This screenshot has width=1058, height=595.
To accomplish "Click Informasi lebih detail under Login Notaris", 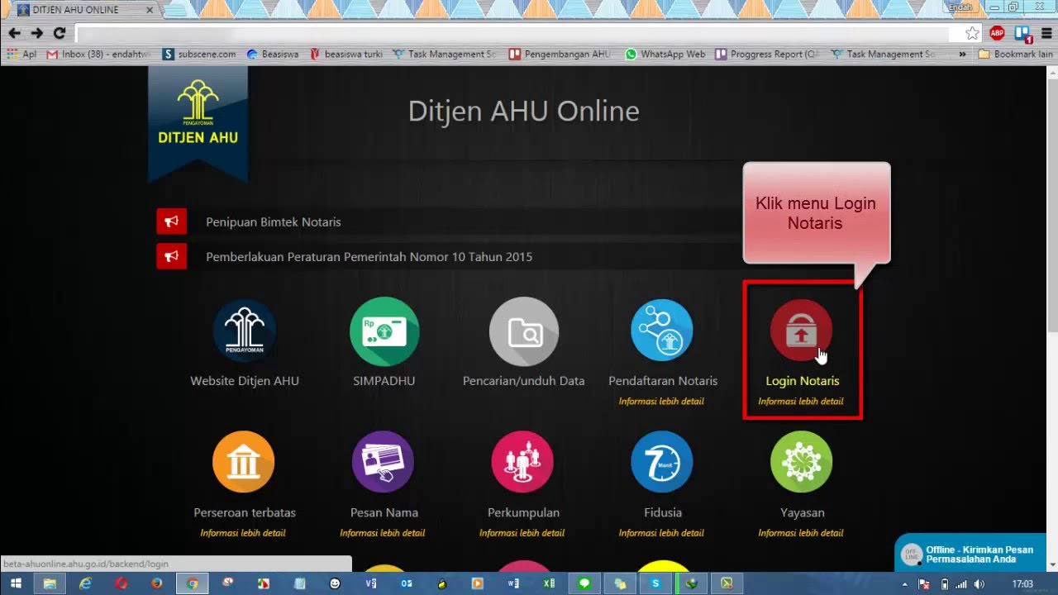I will coord(801,402).
